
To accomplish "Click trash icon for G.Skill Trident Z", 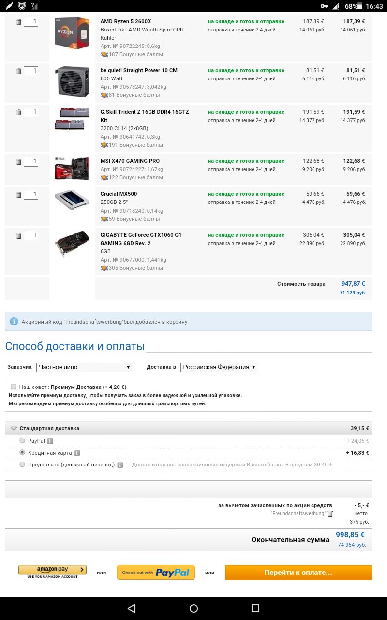I will click(19, 112).
